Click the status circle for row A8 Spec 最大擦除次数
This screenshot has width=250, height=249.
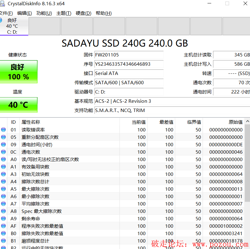[x=3, y=211]
